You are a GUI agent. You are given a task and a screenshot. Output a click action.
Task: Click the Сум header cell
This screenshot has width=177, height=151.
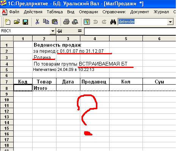[x=160, y=82]
